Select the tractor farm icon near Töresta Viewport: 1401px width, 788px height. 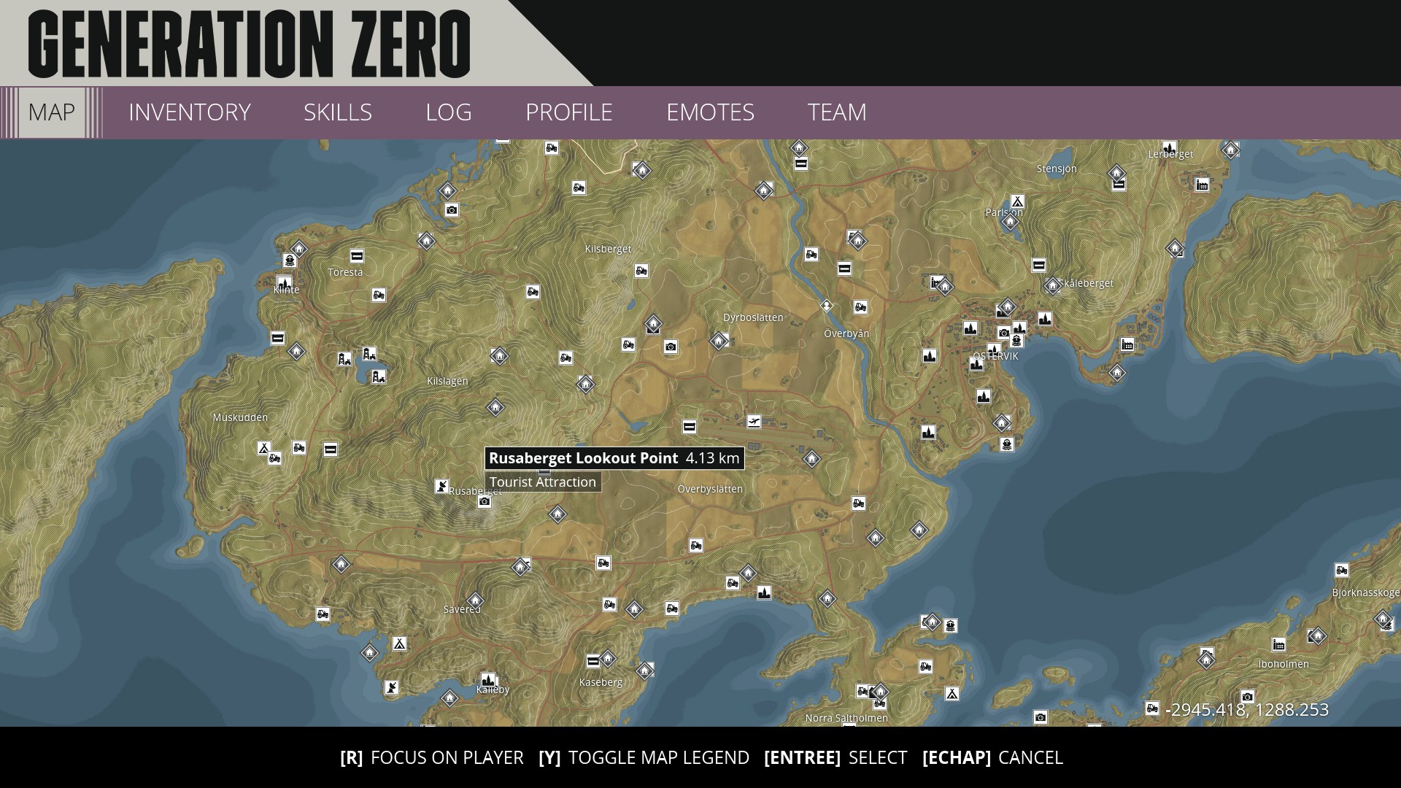coord(377,295)
